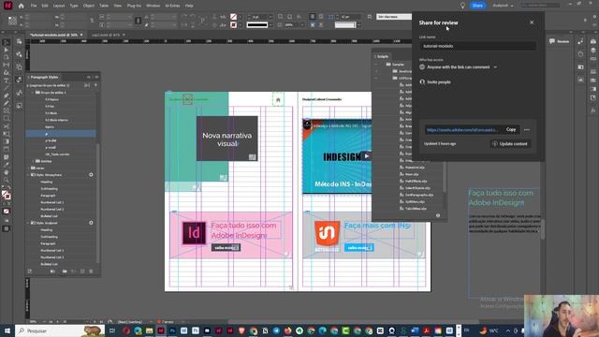Select the Hand tool
The image size is (599, 337).
tap(7, 172)
